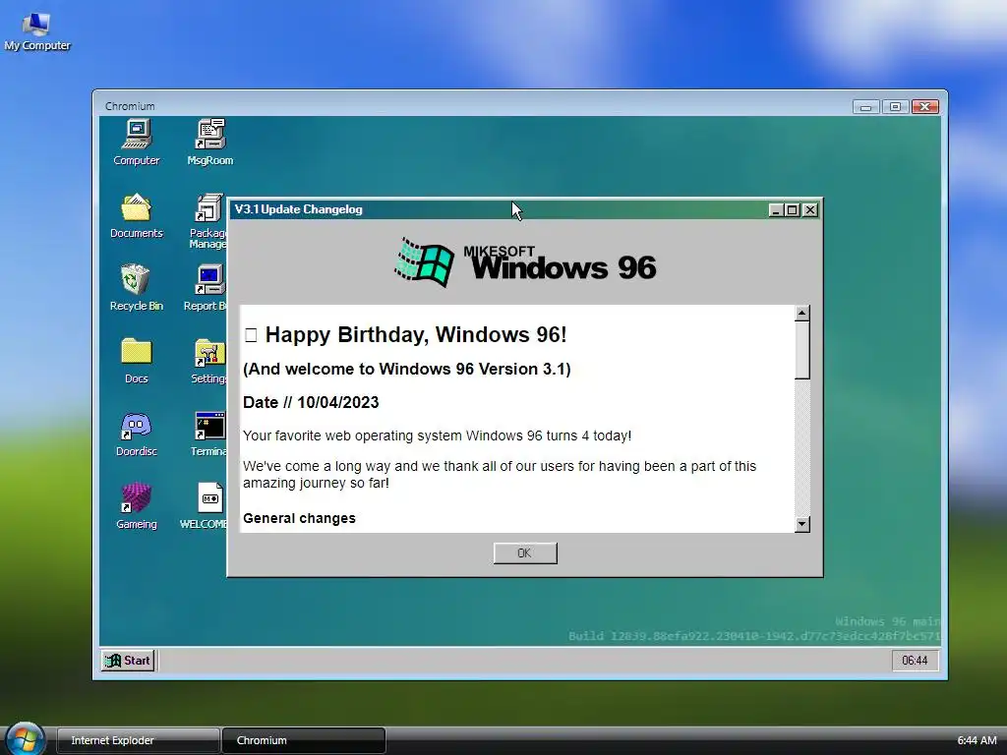Viewport: 1007px width, 755px height.
Task: Launch the MsgRoom shortcut
Action: pyautogui.click(x=210, y=143)
